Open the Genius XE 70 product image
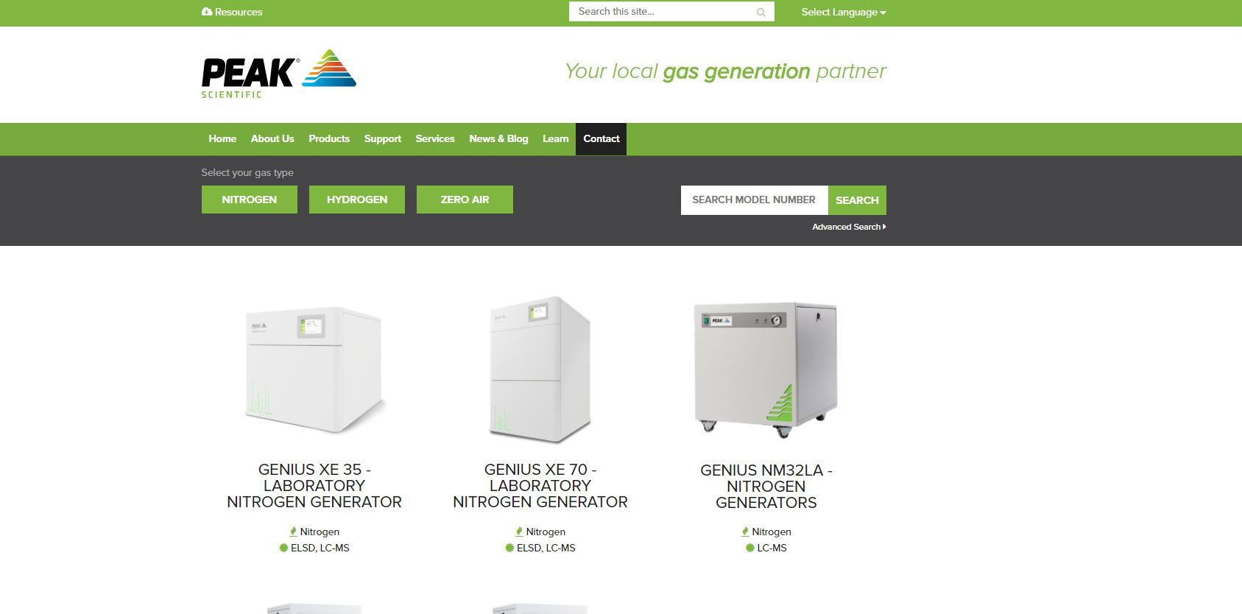The height and width of the screenshot is (614, 1242). click(x=540, y=370)
